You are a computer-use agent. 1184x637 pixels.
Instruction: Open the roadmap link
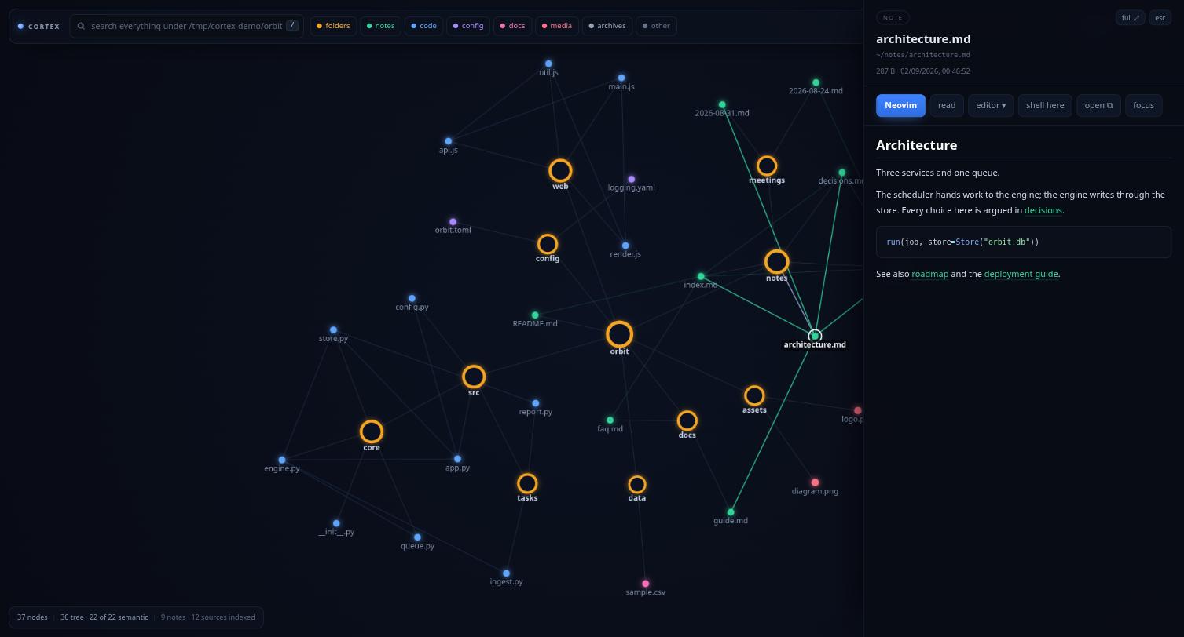pos(929,274)
